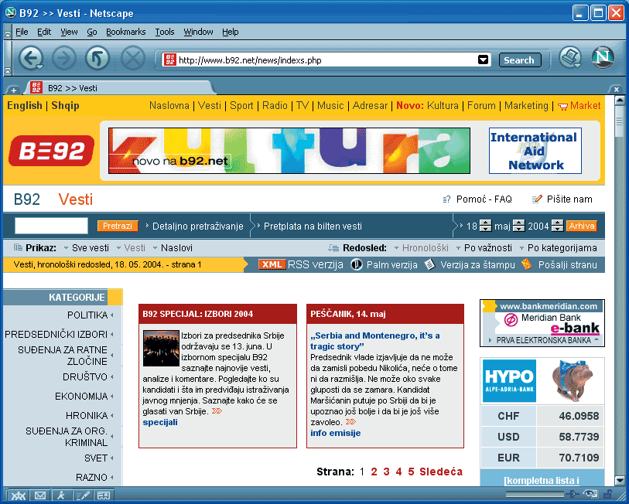
Task: Open the Address Book status bar icon
Action: [x=104, y=495]
